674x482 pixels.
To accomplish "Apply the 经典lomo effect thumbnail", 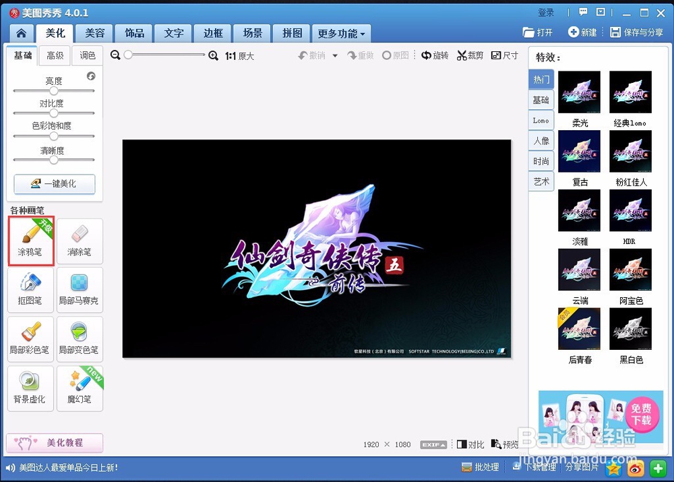I will (x=630, y=92).
